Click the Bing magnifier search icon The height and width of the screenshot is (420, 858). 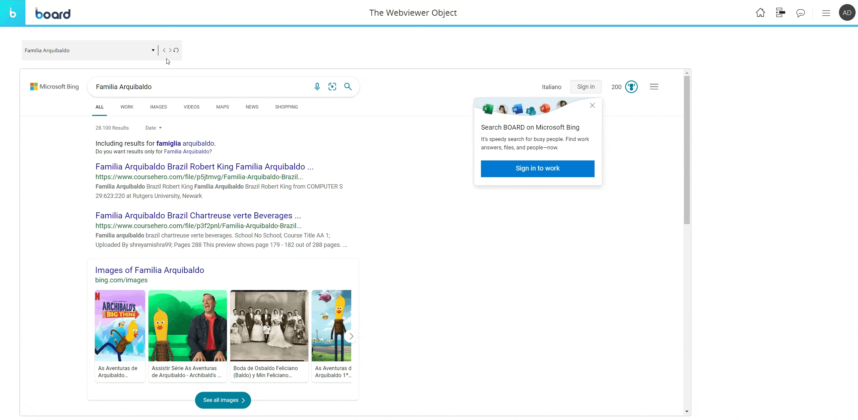coord(348,87)
